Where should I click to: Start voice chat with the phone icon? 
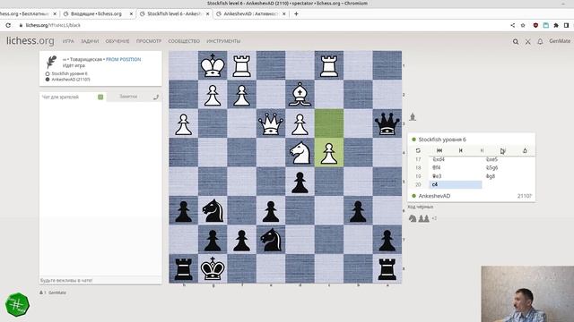(x=156, y=97)
